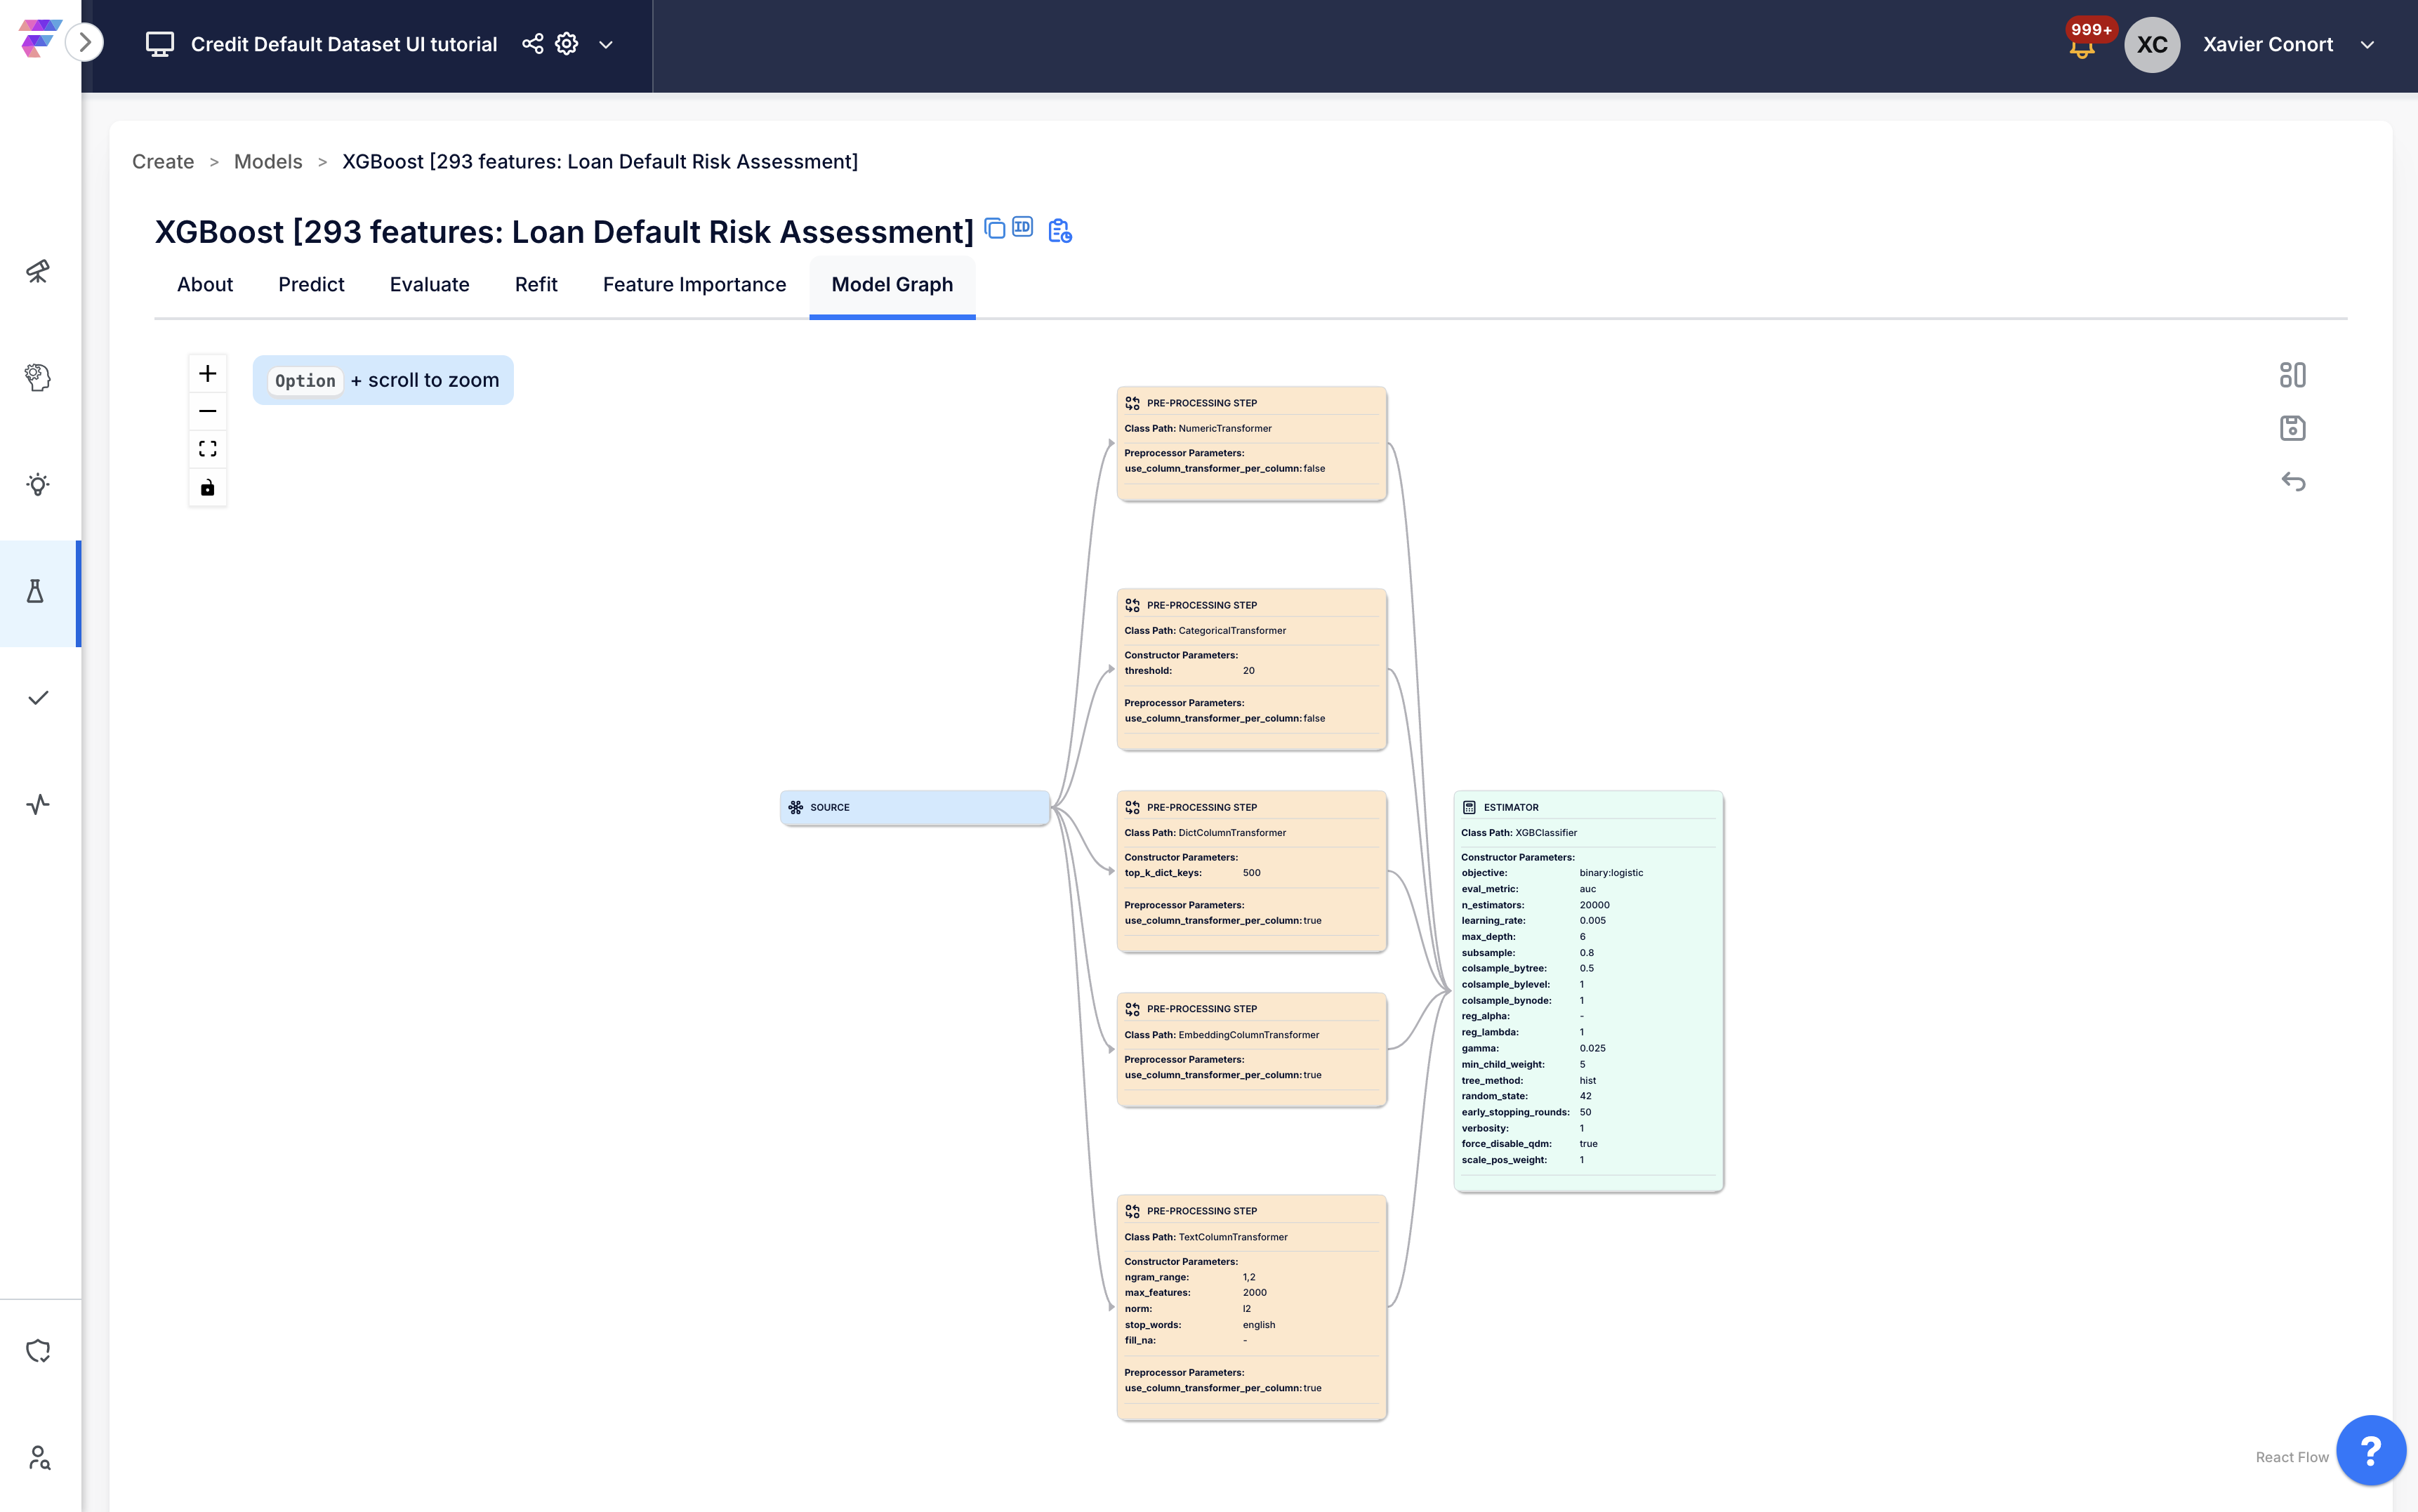Screen dimensions: 2418x1512
Task: Click the ID icon beside model title
Action: pos(1022,227)
